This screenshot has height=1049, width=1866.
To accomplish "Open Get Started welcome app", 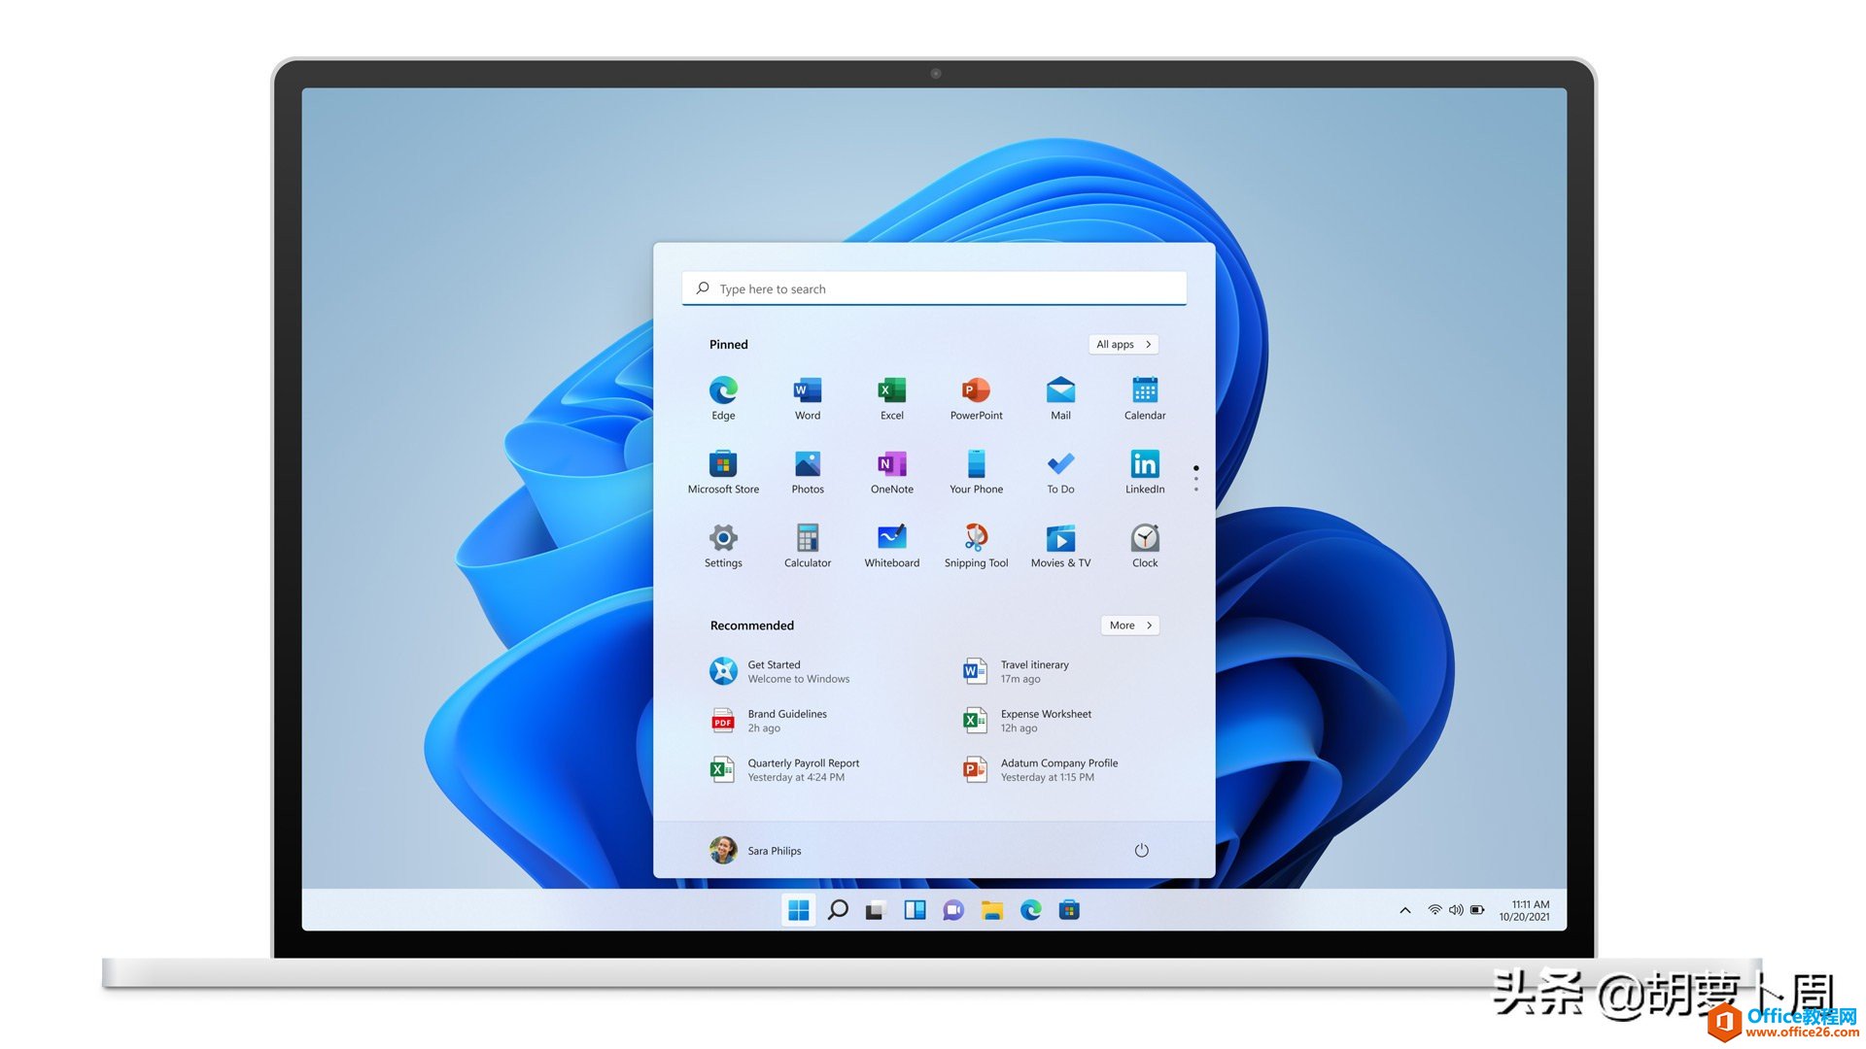I will tap(772, 671).
